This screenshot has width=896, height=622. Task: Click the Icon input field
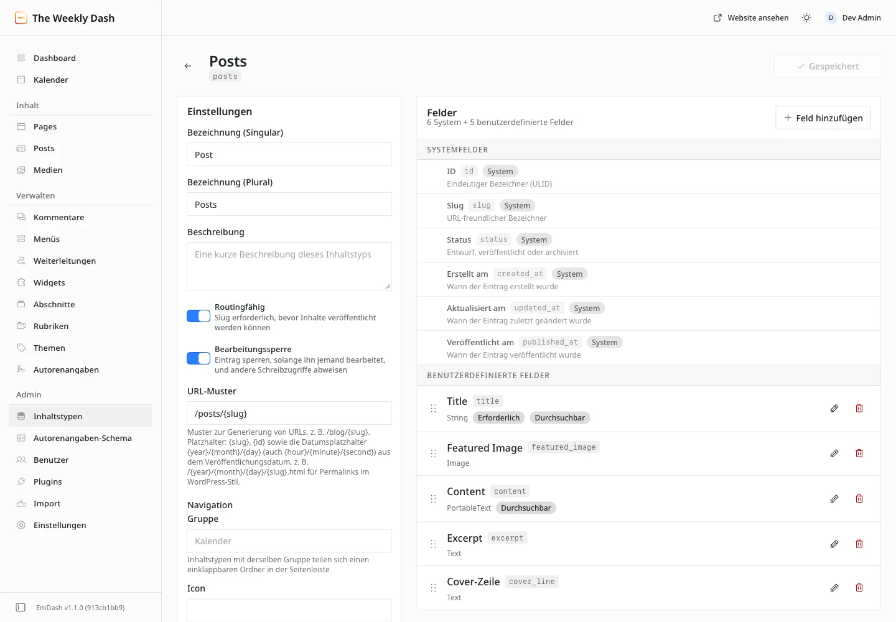click(x=289, y=610)
